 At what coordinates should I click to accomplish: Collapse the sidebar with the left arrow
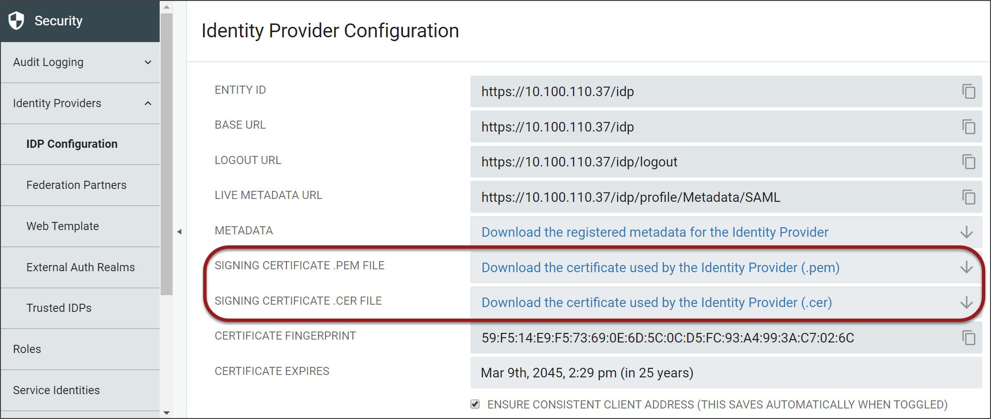tap(179, 232)
